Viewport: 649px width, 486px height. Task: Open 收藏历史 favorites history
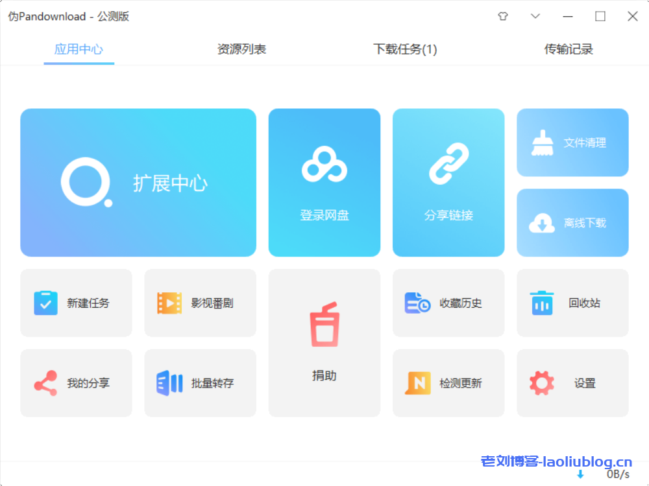[448, 303]
